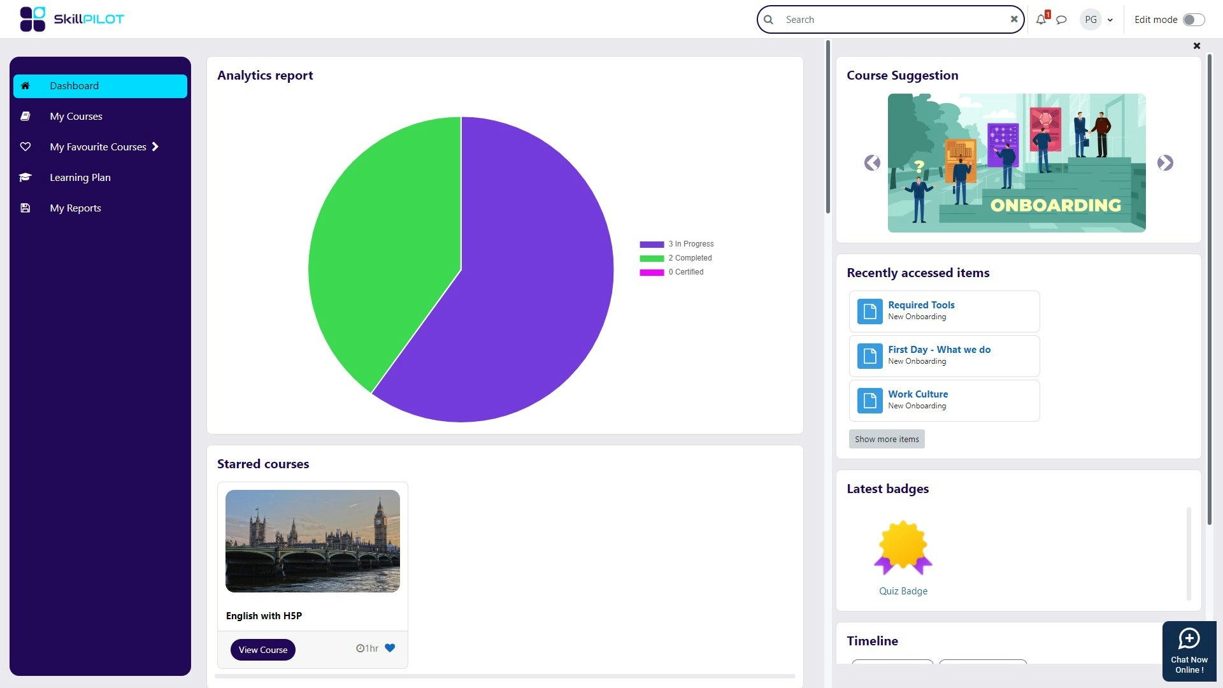
Task: Enable Edit mode switch
Action: 1193,20
